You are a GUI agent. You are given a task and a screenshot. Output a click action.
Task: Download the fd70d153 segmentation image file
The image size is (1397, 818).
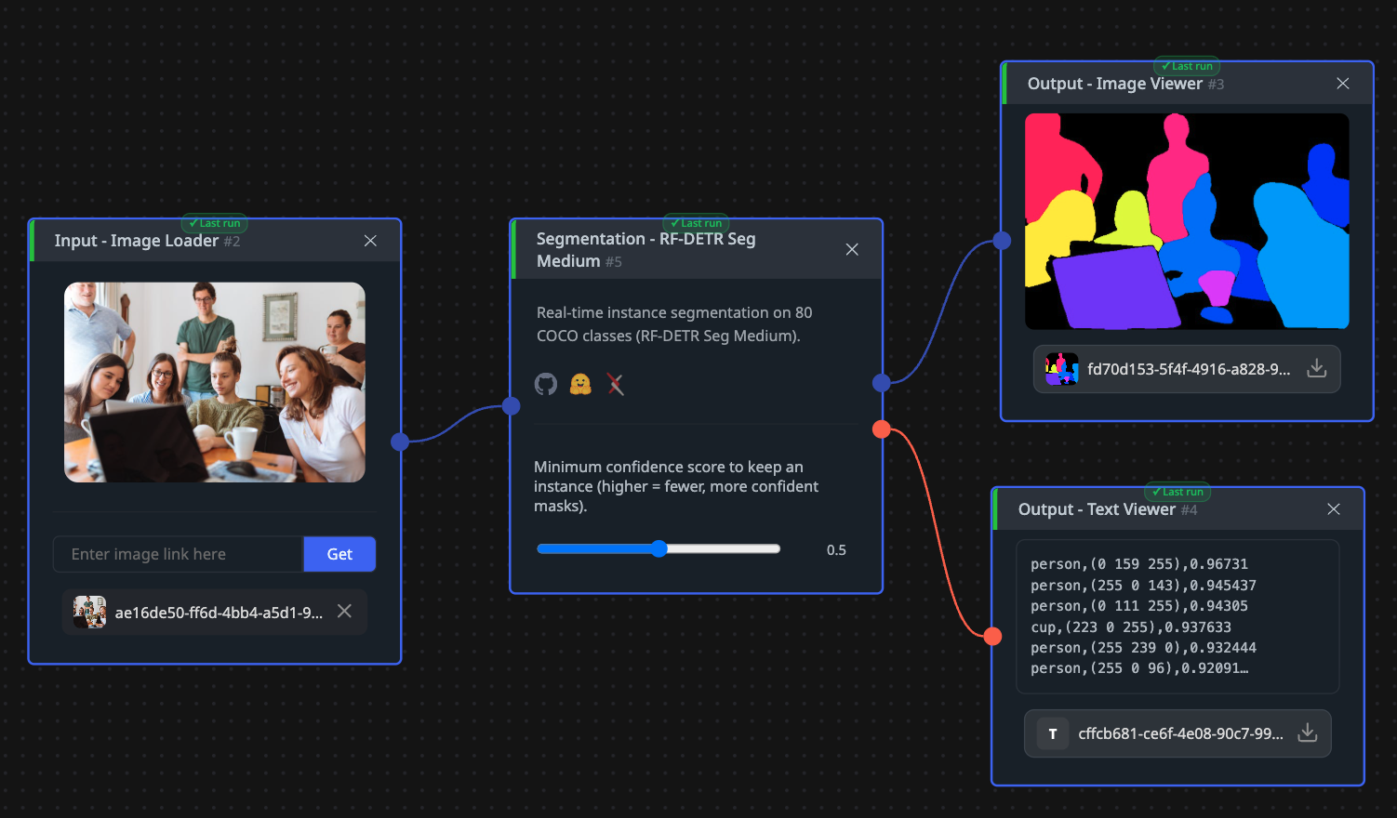coord(1316,369)
